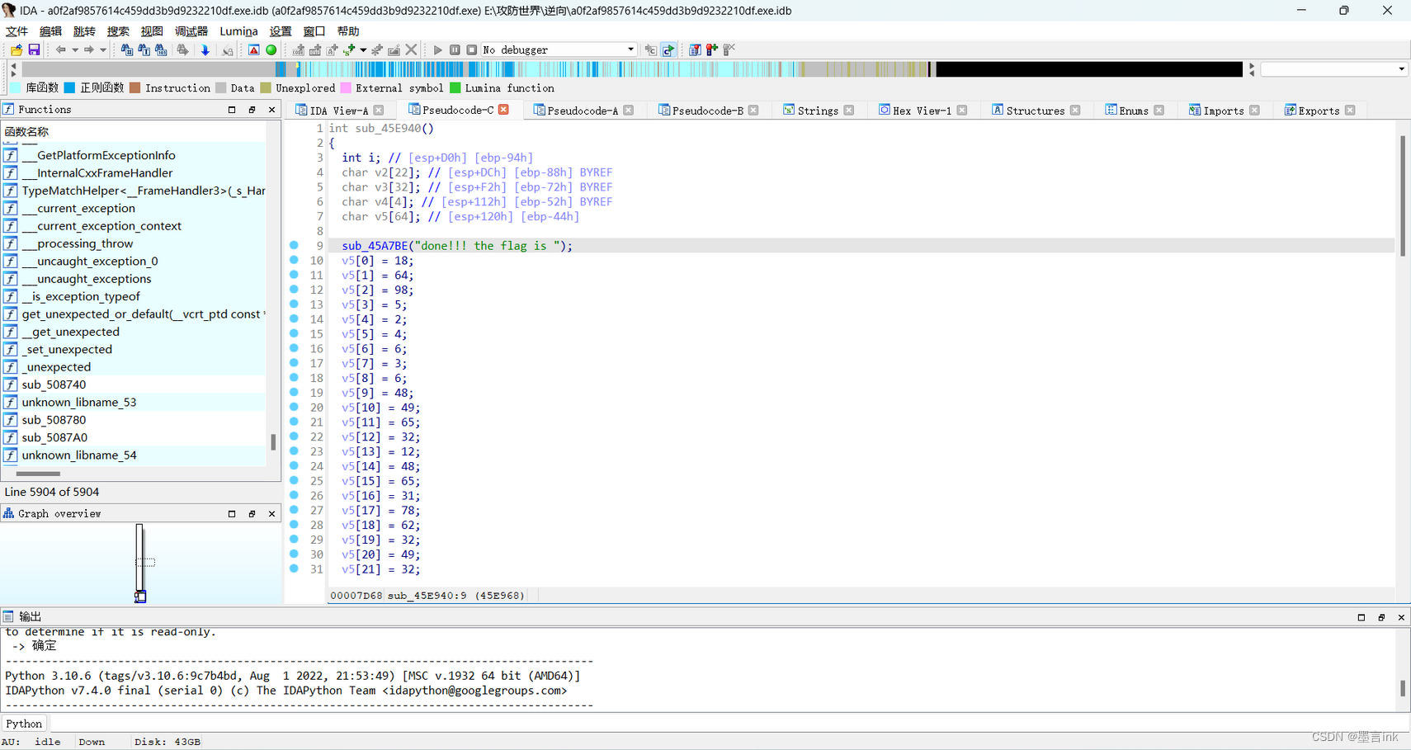Select the binary search binoculars icon

coord(162,50)
